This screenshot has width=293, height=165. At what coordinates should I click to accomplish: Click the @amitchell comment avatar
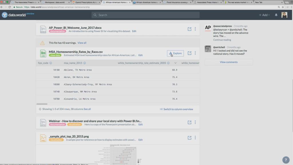pyautogui.click(x=208, y=49)
